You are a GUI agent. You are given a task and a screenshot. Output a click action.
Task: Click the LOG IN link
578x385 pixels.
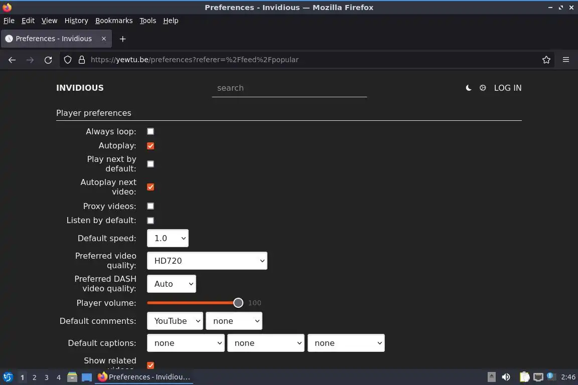click(508, 88)
